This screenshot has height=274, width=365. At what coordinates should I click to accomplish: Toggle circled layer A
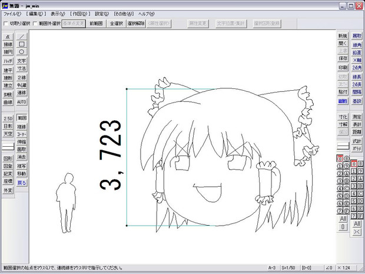tap(347, 174)
